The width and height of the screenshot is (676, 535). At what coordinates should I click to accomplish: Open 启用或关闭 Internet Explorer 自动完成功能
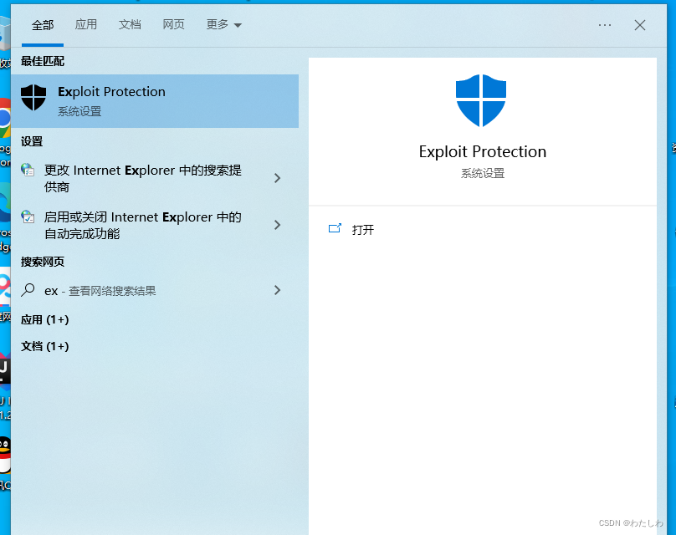(x=142, y=225)
